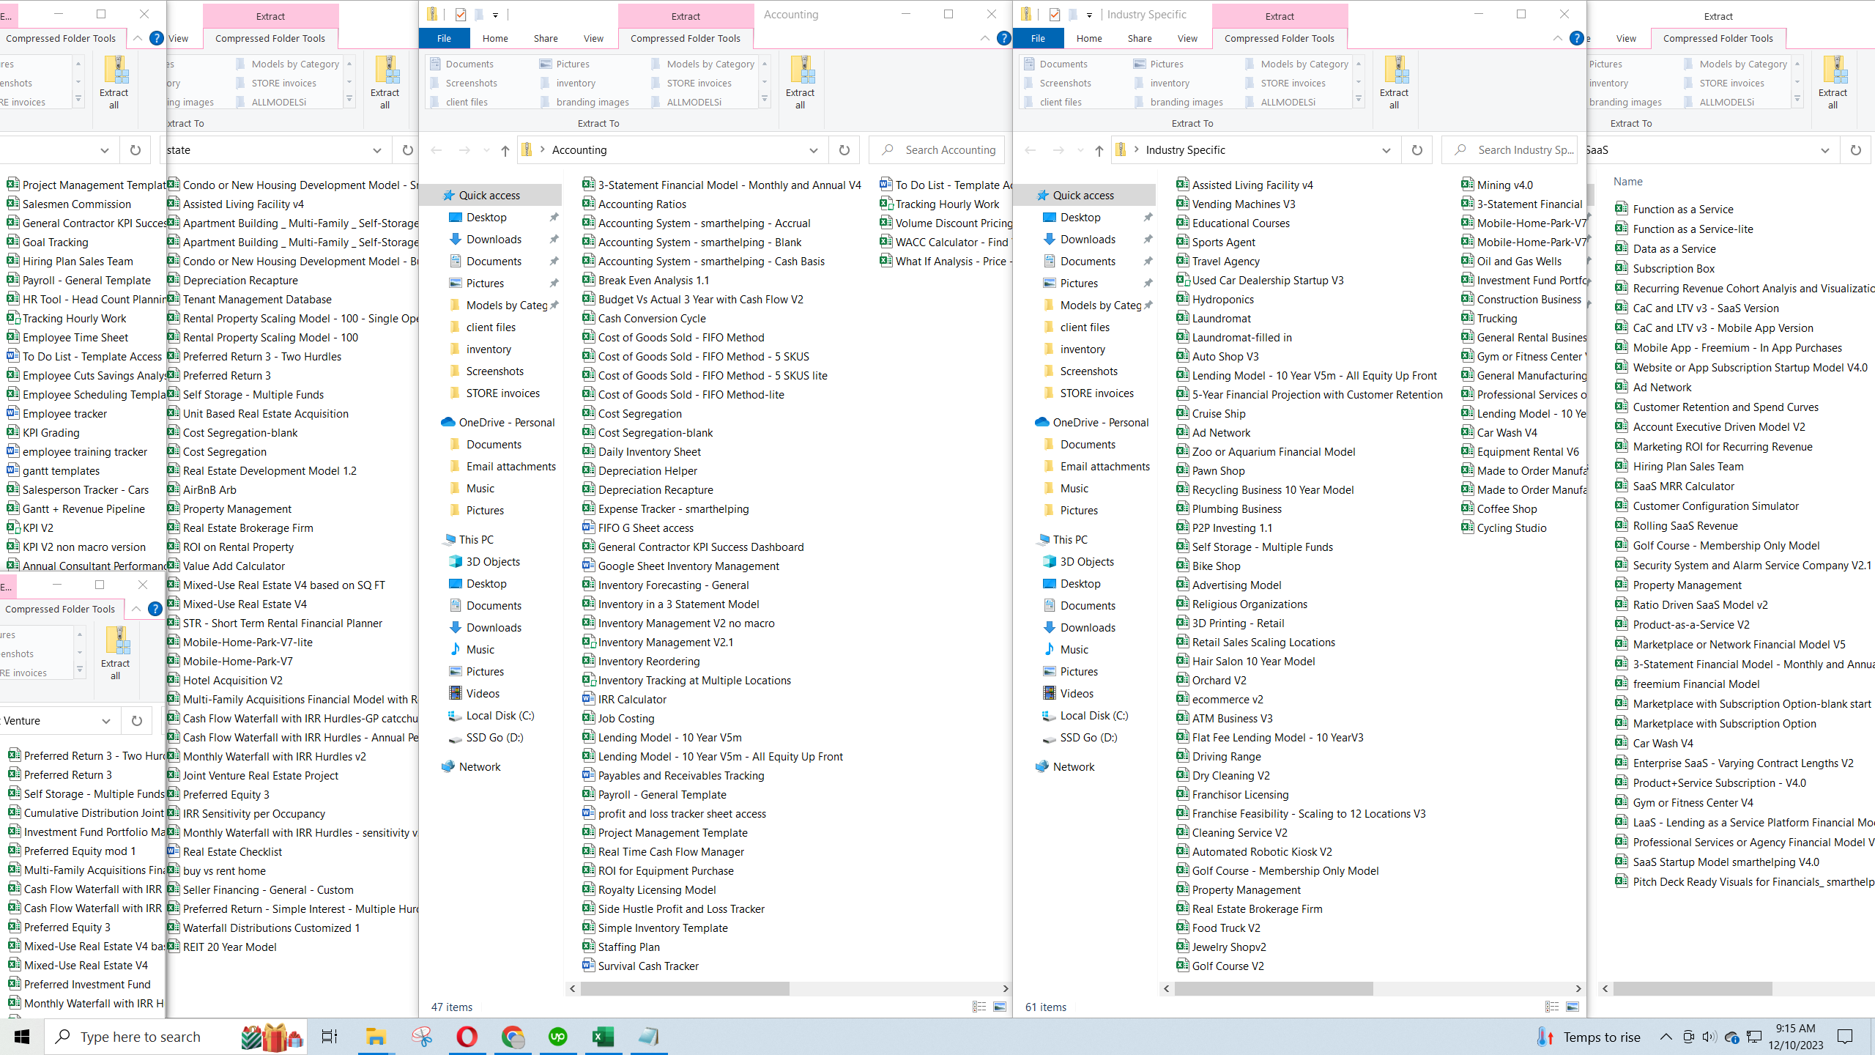Open the SaaS window address bar dropdown

point(1824,150)
